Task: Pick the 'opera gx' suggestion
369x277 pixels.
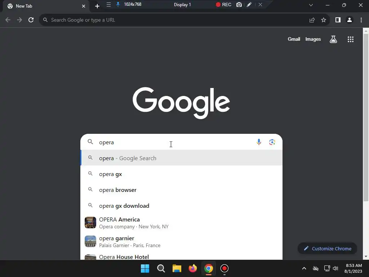Action: [x=182, y=174]
